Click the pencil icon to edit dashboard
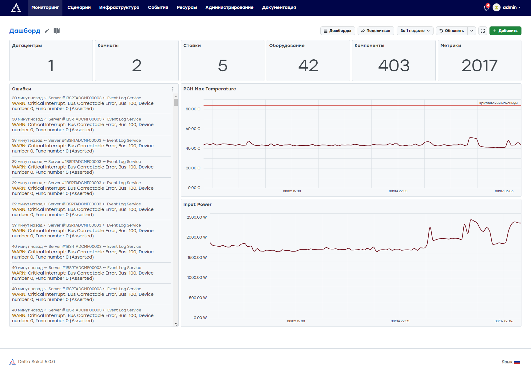This screenshot has height=372, width=531. point(47,31)
